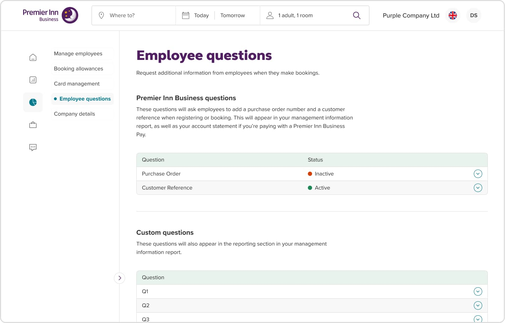Expand the Q1 custom question chevron

point(478,291)
